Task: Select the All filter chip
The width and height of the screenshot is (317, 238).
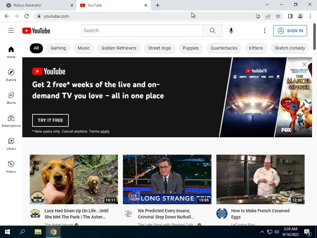Action: pyautogui.click(x=36, y=48)
